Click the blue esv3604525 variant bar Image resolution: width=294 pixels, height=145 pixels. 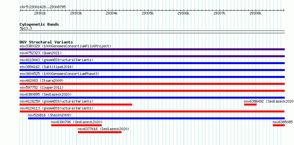(x=152, y=77)
